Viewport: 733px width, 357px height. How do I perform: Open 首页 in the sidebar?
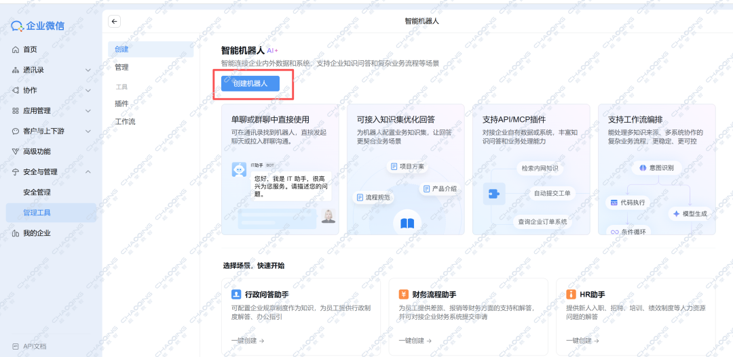(x=30, y=49)
